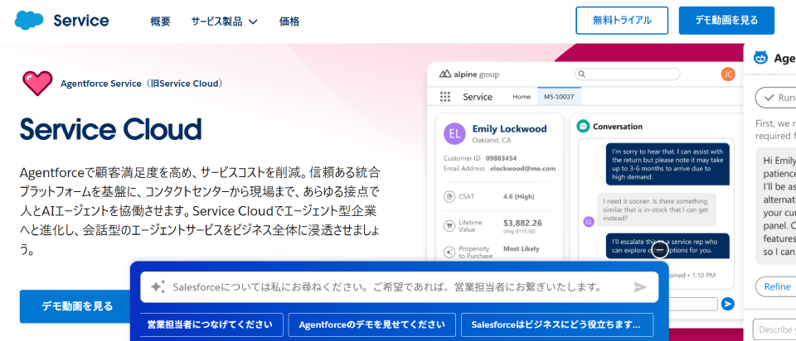Image resolution: width=796 pixels, height=341 pixels.
Task: Choose Salesforceはビジネスにどう役立ちます suggestion
Action: (x=557, y=324)
